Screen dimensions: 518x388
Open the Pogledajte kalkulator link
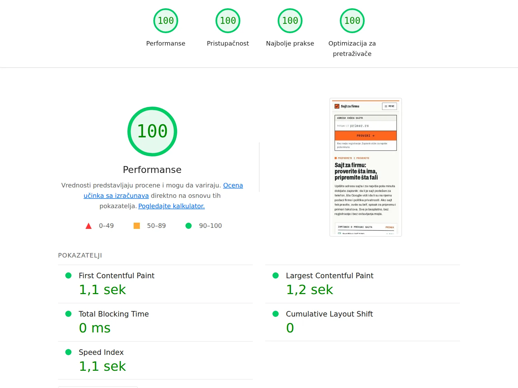point(172,206)
